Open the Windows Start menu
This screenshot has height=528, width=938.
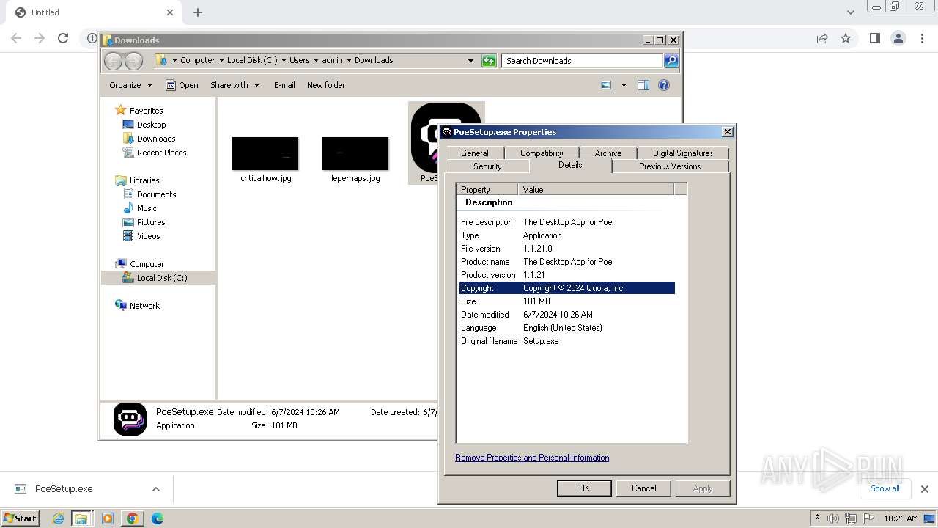pyautogui.click(x=21, y=518)
